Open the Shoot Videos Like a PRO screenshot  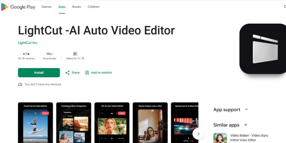[150, 123]
